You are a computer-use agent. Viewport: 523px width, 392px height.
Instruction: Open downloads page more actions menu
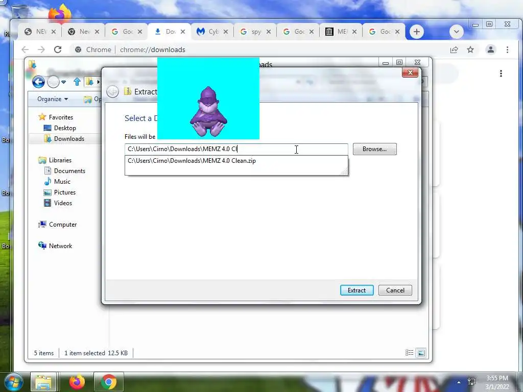tap(501, 73)
